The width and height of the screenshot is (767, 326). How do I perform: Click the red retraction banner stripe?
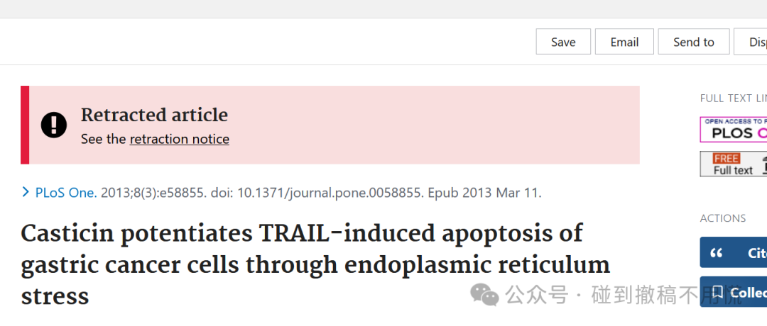tap(25, 125)
